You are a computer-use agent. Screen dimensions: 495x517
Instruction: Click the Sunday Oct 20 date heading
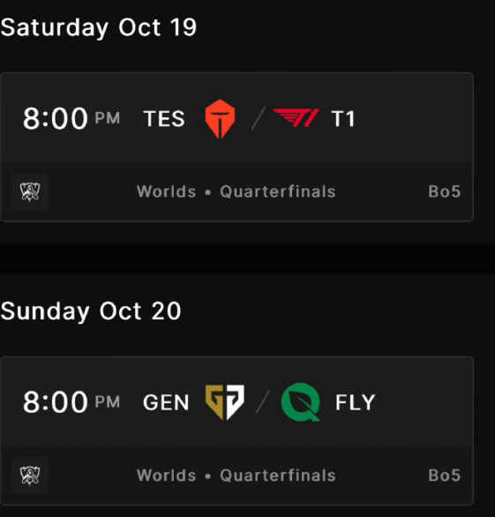tap(91, 311)
